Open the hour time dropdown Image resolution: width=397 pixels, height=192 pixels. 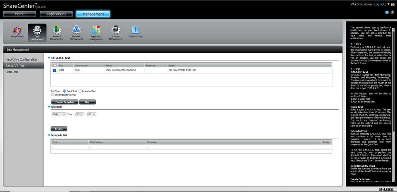pos(80,114)
